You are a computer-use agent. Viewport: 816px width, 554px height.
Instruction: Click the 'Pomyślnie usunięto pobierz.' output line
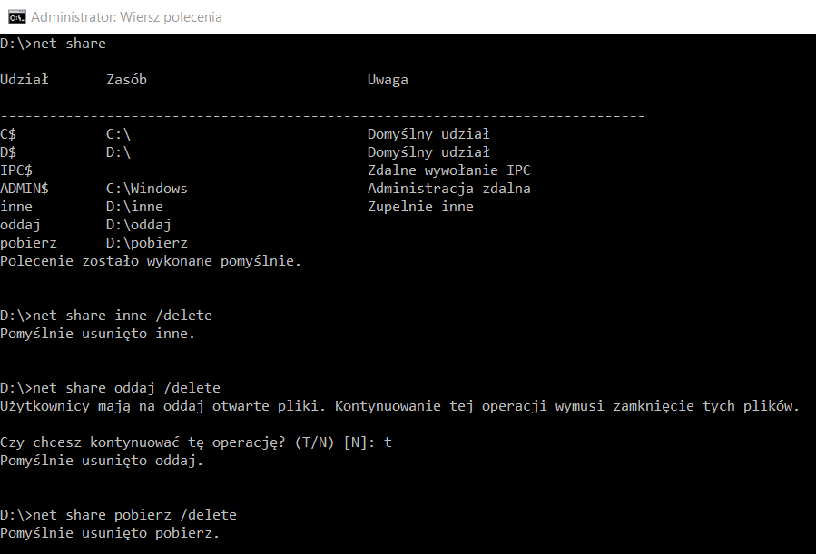coord(110,533)
